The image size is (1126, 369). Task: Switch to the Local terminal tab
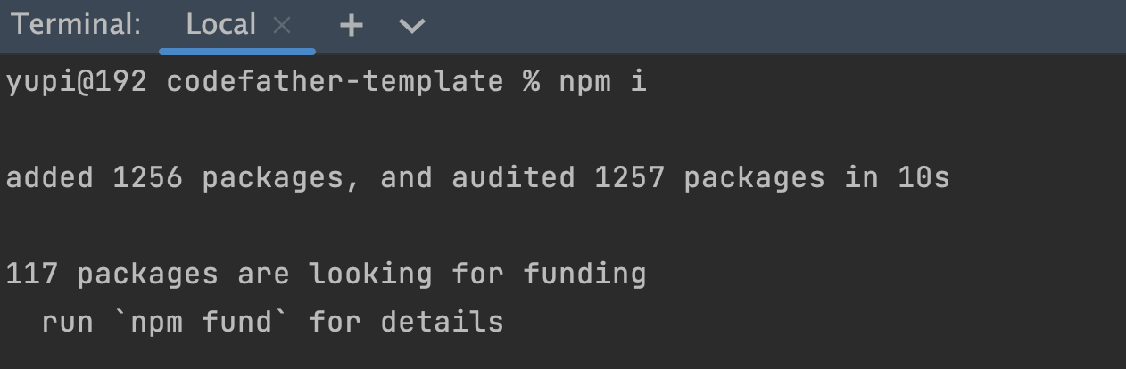click(x=220, y=25)
